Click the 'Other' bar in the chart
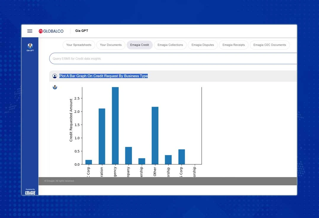Viewport: 319px width, 218px height. click(155, 135)
